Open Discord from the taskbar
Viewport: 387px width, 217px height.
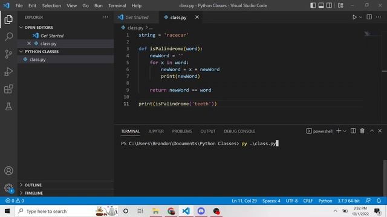(201, 211)
